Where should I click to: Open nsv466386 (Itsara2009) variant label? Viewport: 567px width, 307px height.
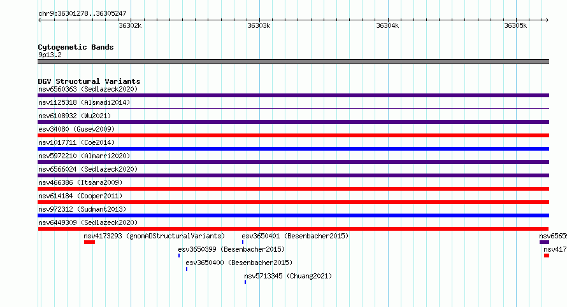click(x=80, y=182)
